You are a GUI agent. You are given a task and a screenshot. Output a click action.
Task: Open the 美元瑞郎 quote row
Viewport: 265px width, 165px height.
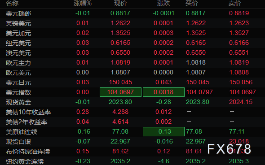132,13
